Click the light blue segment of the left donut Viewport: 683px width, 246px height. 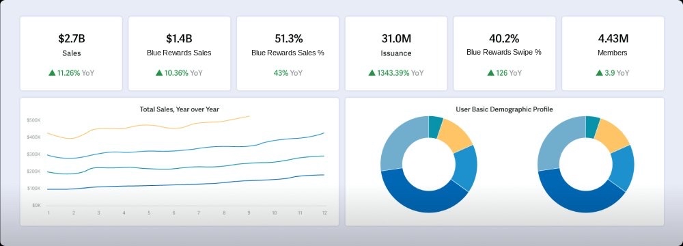pos(399,140)
